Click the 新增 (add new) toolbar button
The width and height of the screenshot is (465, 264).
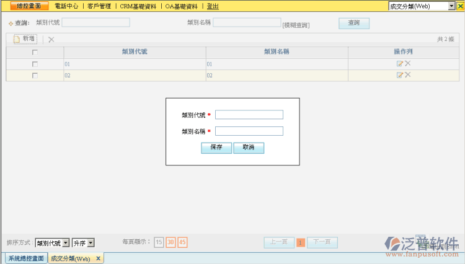tap(25, 39)
